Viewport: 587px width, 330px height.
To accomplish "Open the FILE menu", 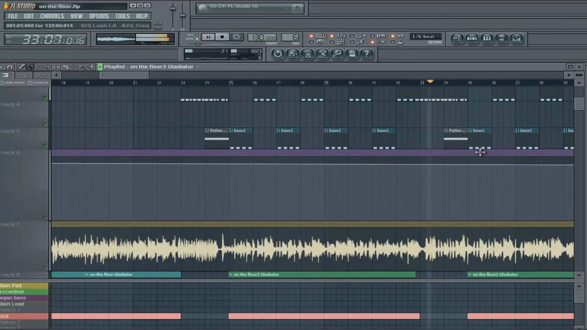I will click(13, 16).
